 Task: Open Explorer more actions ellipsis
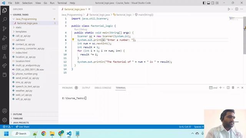tap(54, 9)
